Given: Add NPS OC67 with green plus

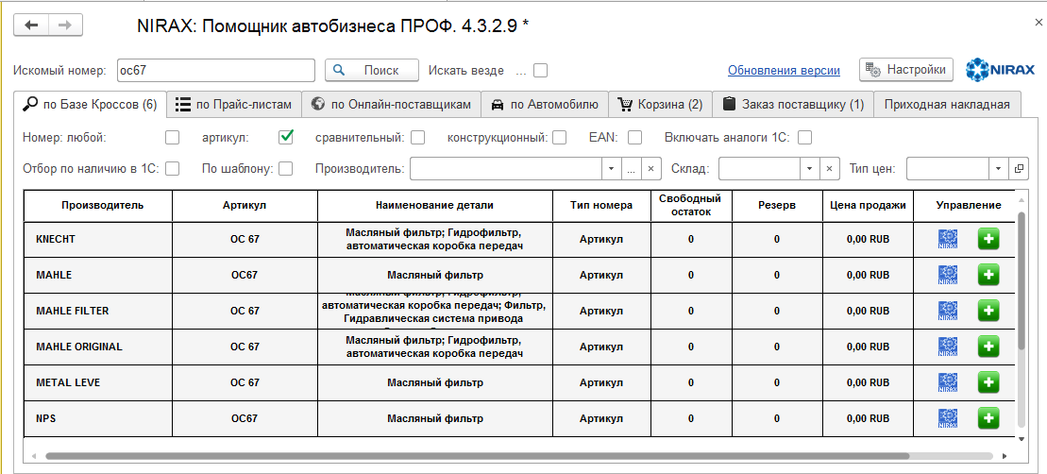Looking at the screenshot, I should pos(988,419).
